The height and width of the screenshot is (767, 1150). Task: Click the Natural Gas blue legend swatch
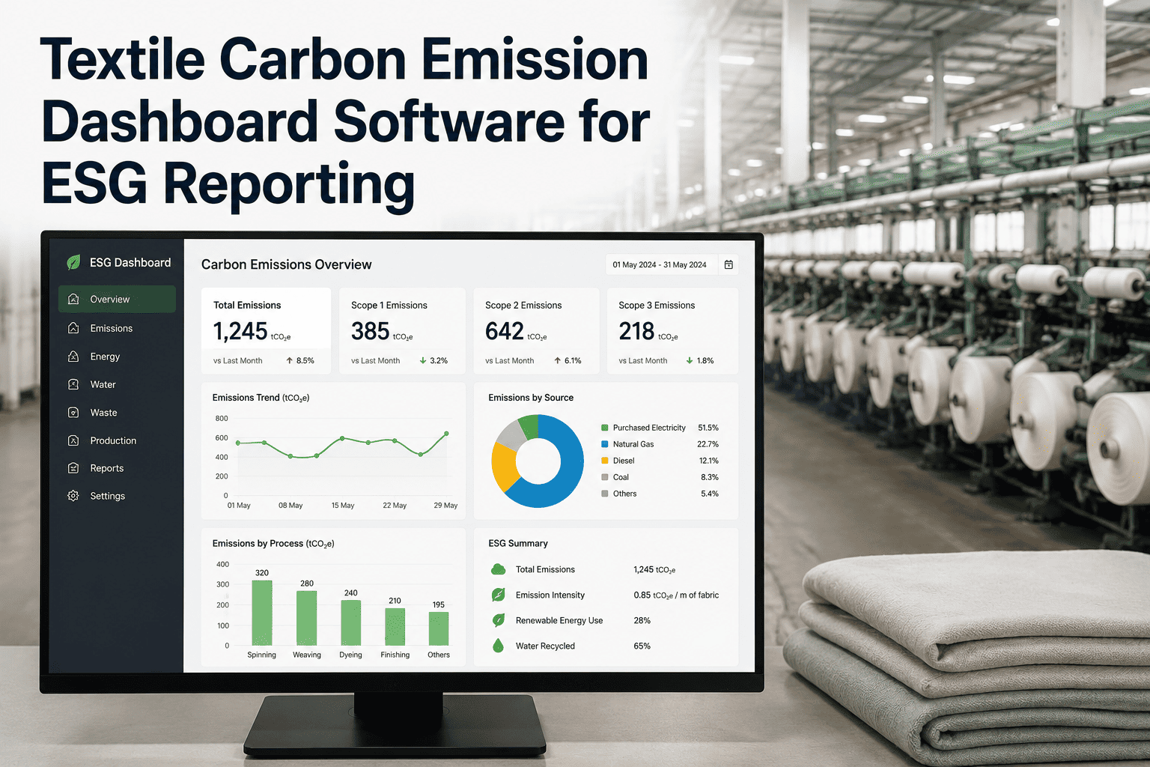(605, 444)
